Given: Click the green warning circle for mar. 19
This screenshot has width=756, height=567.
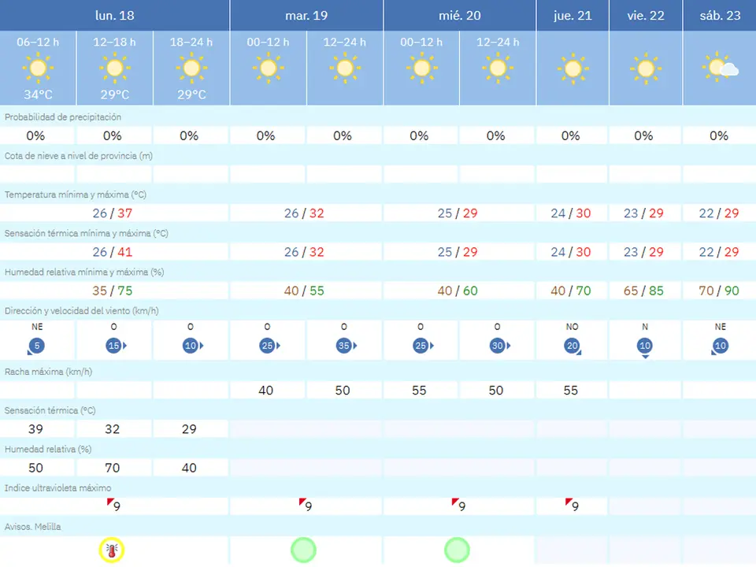Looking at the screenshot, I should [x=303, y=550].
